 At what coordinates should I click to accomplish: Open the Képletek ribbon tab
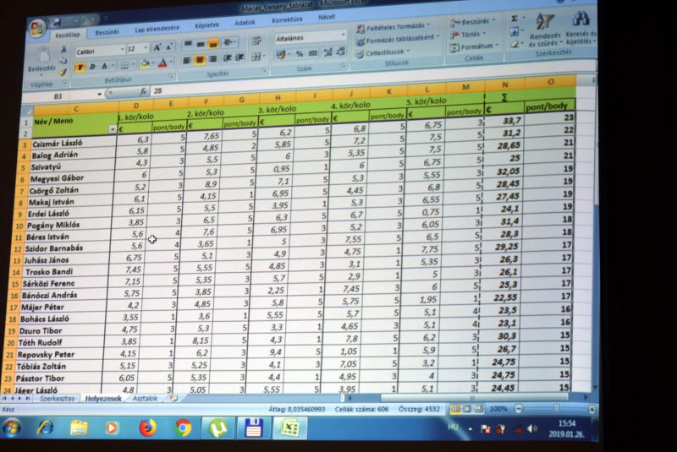[206, 25]
